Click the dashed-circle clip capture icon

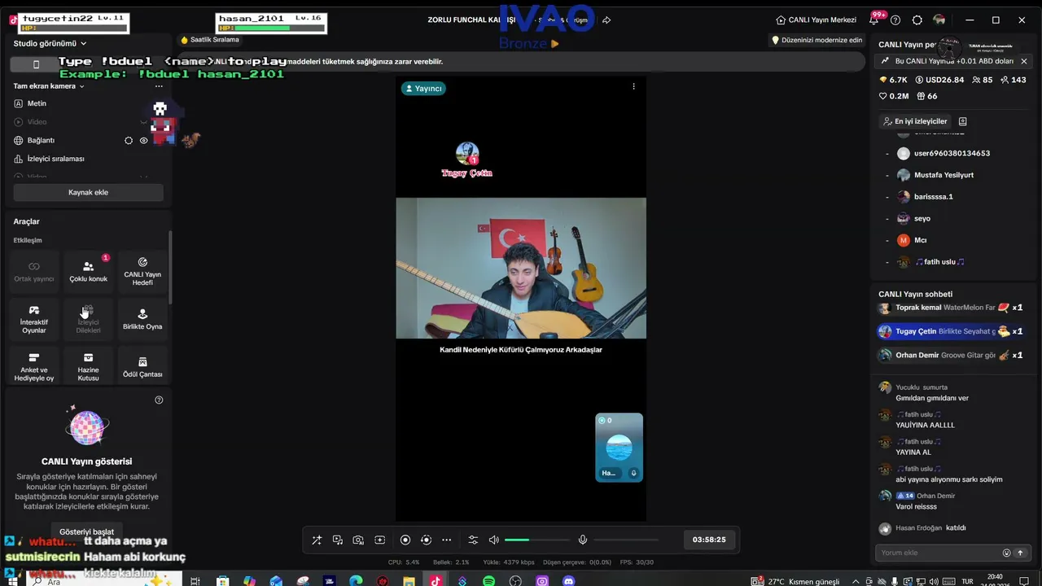[426, 540]
